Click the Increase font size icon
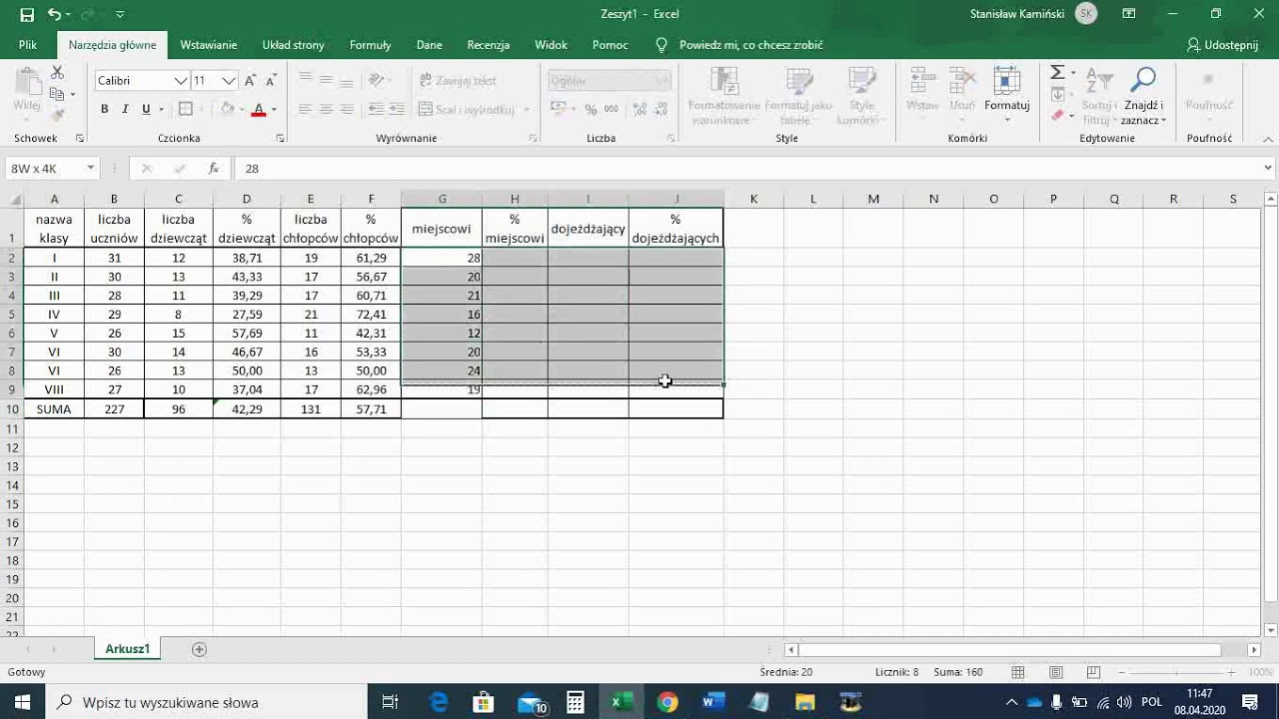 click(x=250, y=81)
